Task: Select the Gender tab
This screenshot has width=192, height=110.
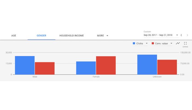Action: tap(41, 35)
